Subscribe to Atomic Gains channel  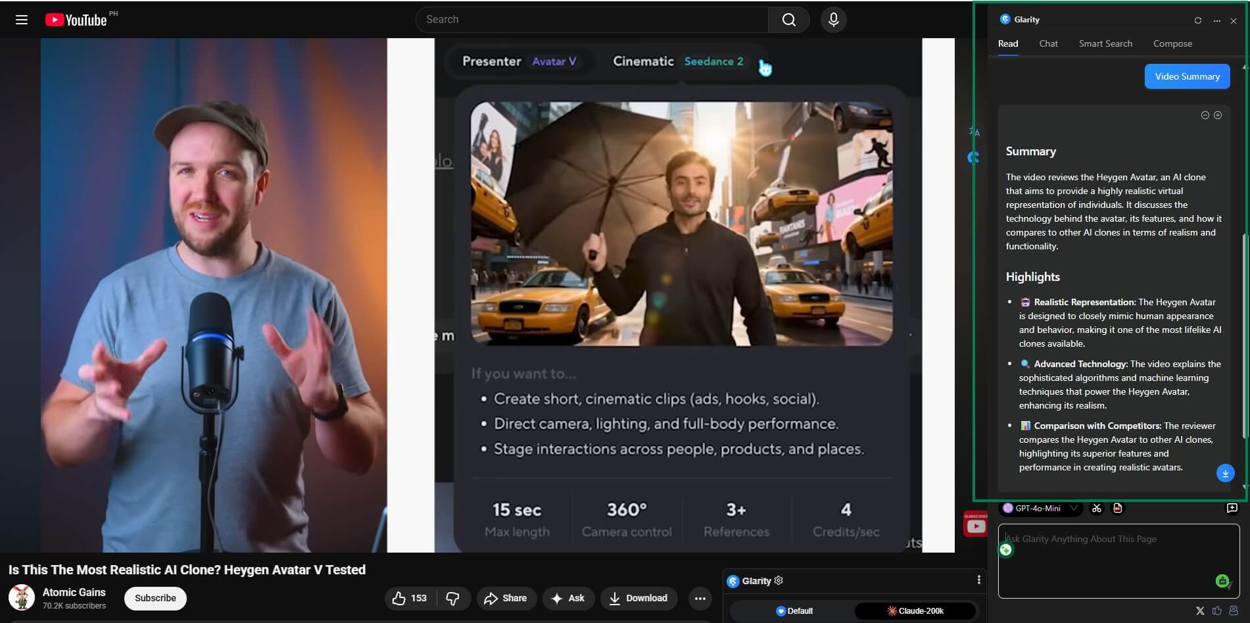point(155,598)
